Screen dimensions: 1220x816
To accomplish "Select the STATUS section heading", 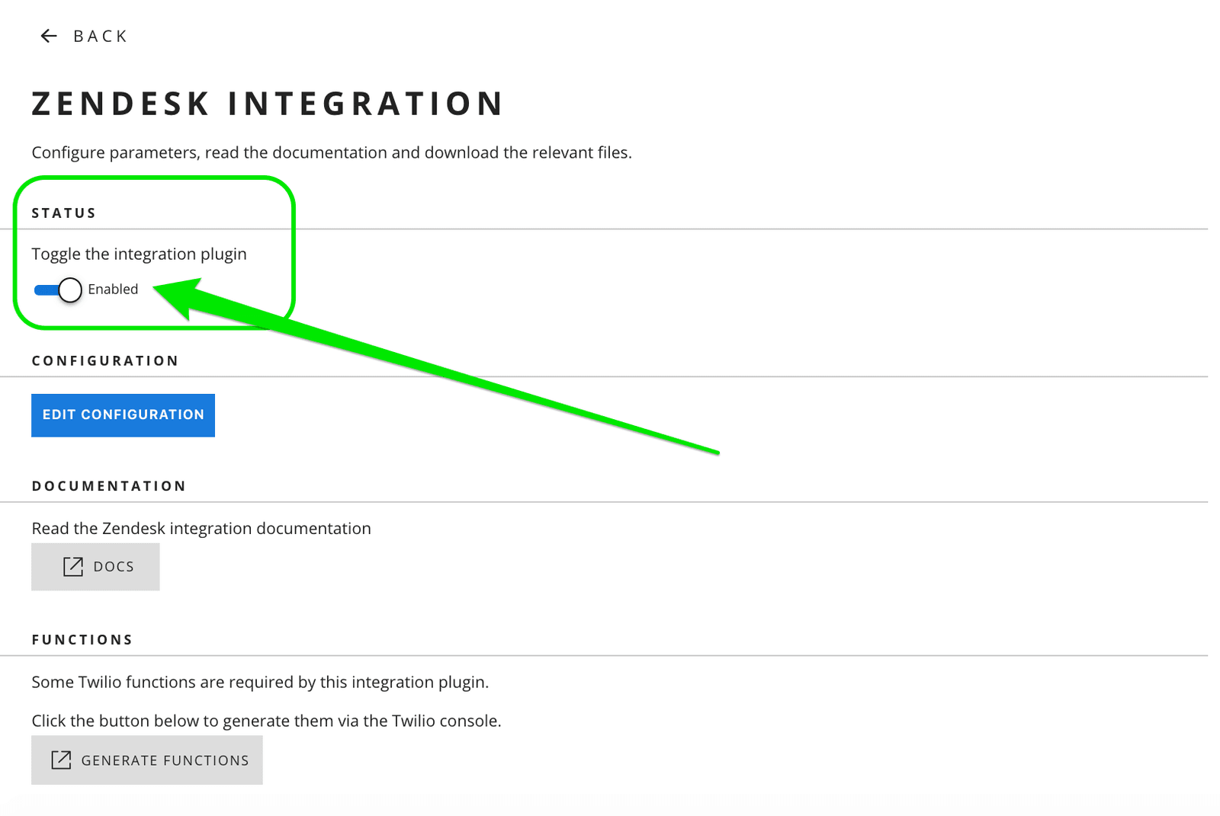I will 63,213.
